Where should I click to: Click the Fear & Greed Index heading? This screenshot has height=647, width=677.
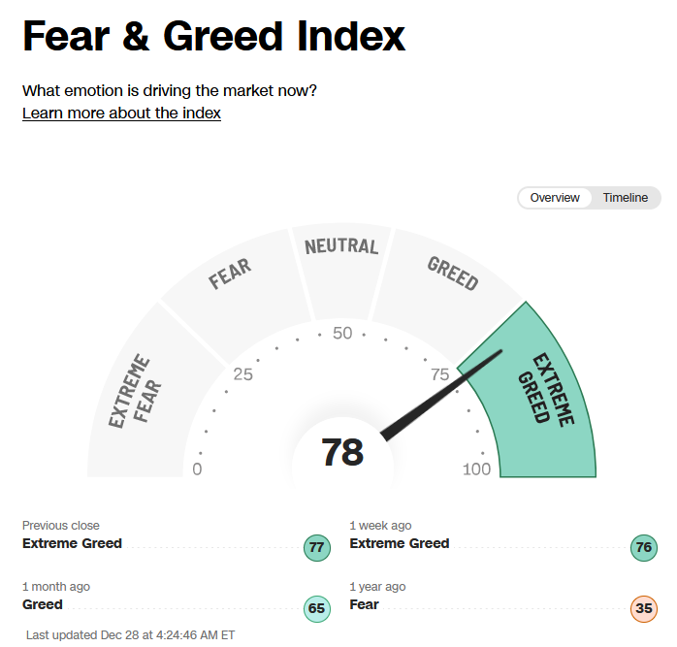click(213, 36)
